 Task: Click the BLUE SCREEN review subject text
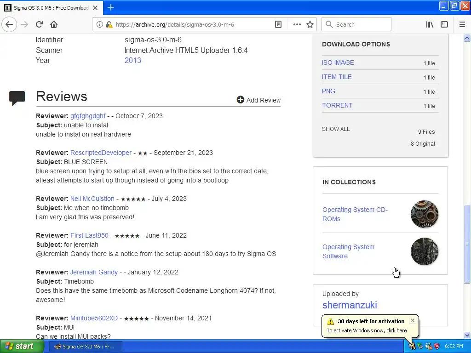(86, 162)
